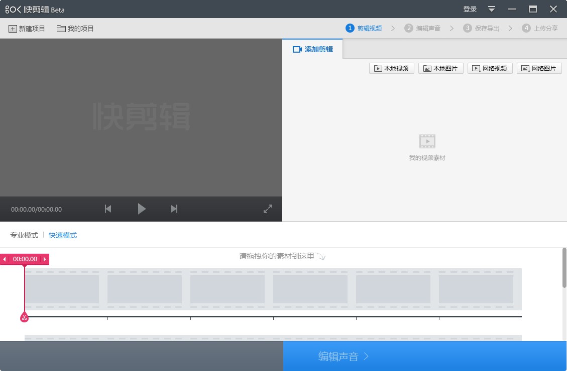Step timeline time back with left arrow
This screenshot has height=371, width=567.
pos(5,259)
